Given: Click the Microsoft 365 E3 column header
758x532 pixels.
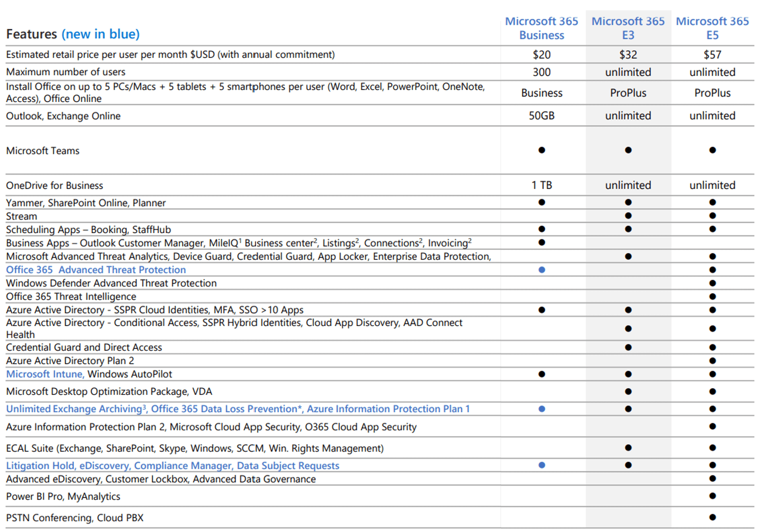Looking at the screenshot, I should [628, 28].
